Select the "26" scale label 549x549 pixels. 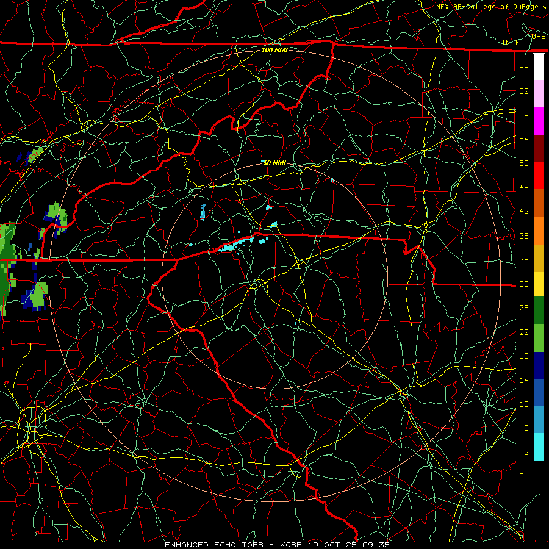(x=524, y=308)
